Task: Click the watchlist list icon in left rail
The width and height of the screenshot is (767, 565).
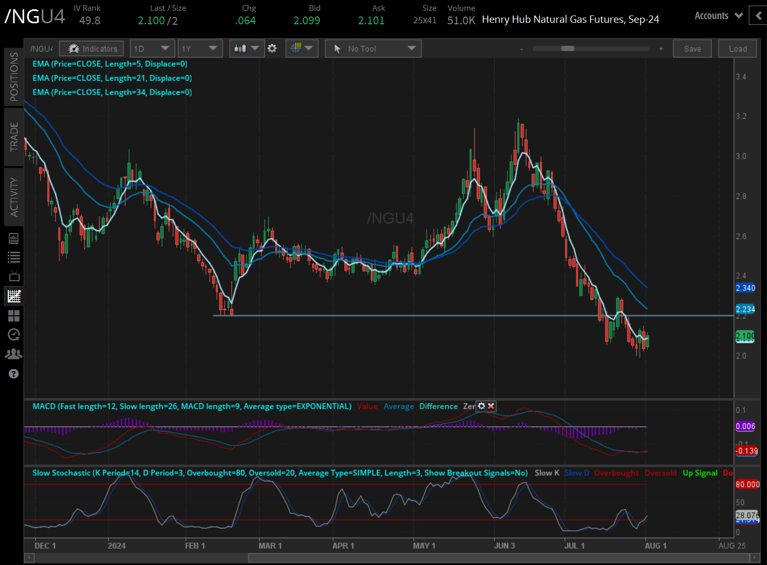Action: 14,257
